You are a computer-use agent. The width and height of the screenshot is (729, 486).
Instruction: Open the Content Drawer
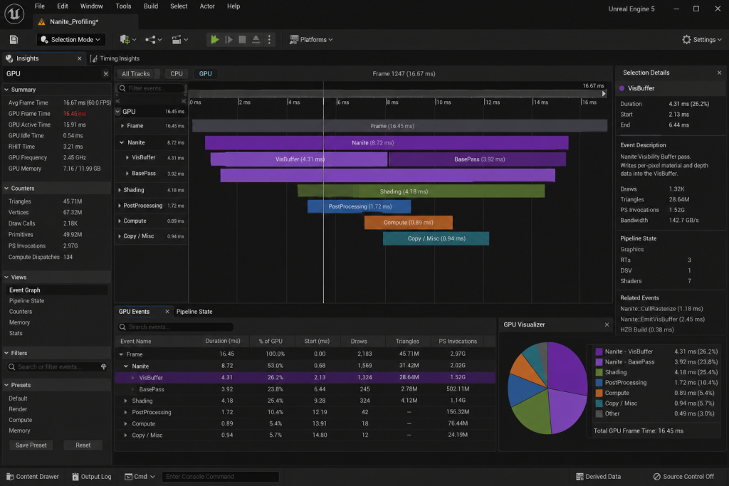(x=33, y=477)
